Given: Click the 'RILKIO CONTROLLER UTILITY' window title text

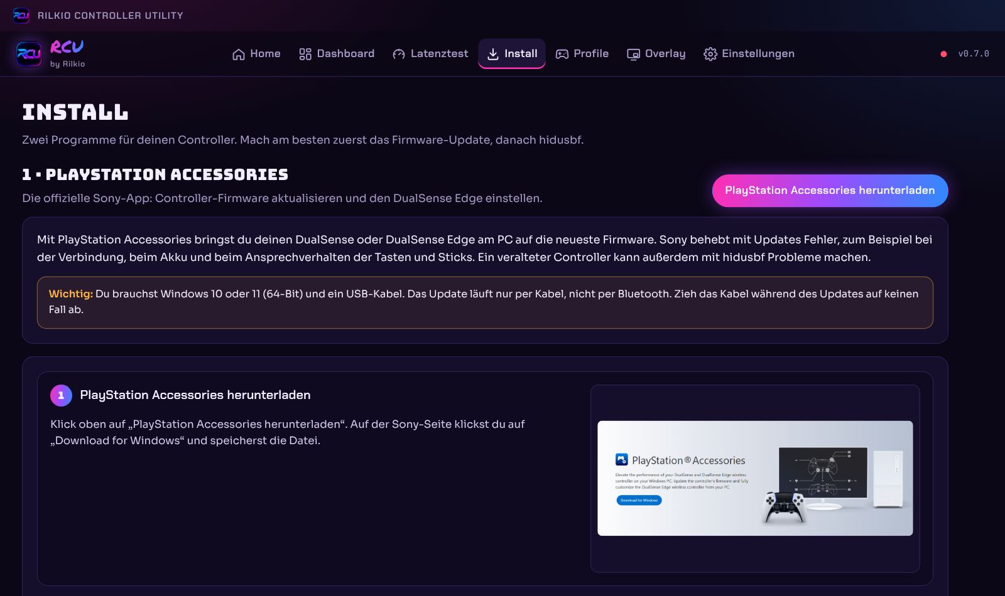Looking at the screenshot, I should [x=111, y=15].
